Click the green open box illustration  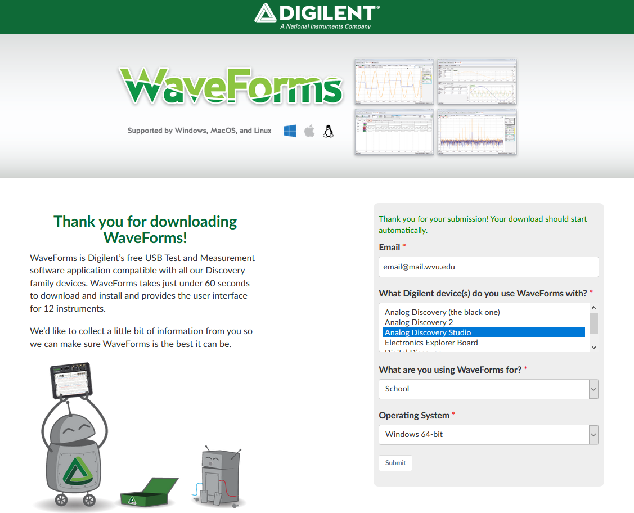pos(149,492)
